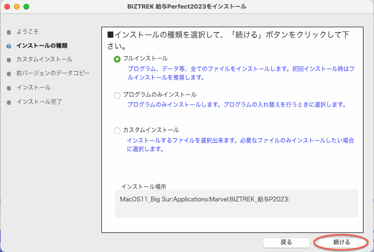Click the bullet beside カスタムインストール sidebar step
The width and height of the screenshot is (374, 252).
8,60
